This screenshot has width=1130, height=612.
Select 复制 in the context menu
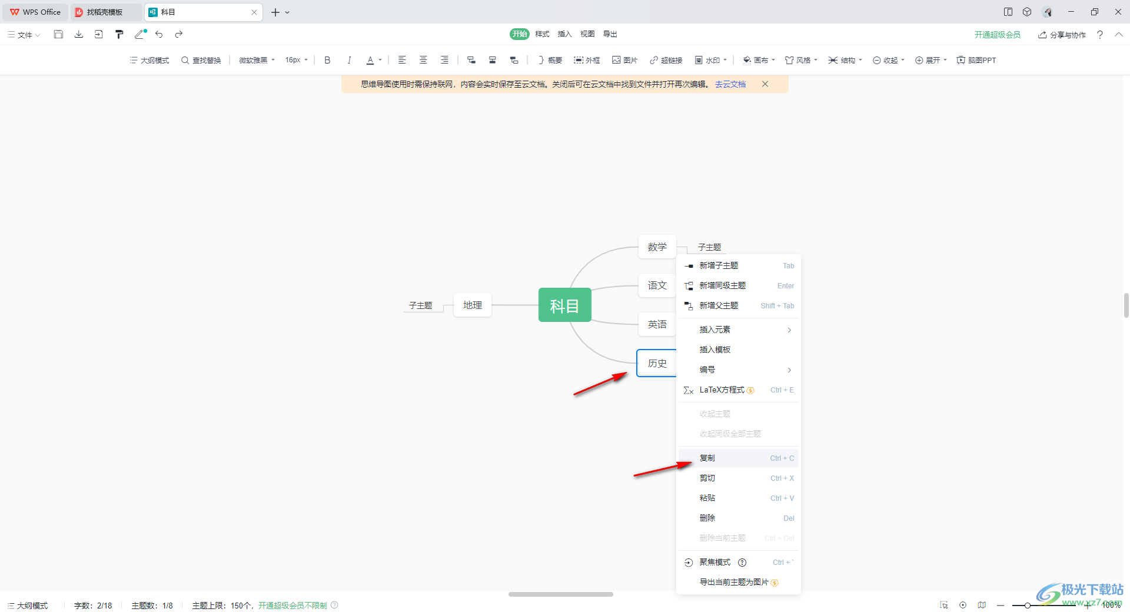click(739, 458)
